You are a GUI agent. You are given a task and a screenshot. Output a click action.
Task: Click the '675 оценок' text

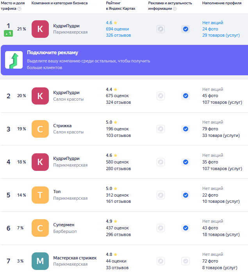(117, 96)
